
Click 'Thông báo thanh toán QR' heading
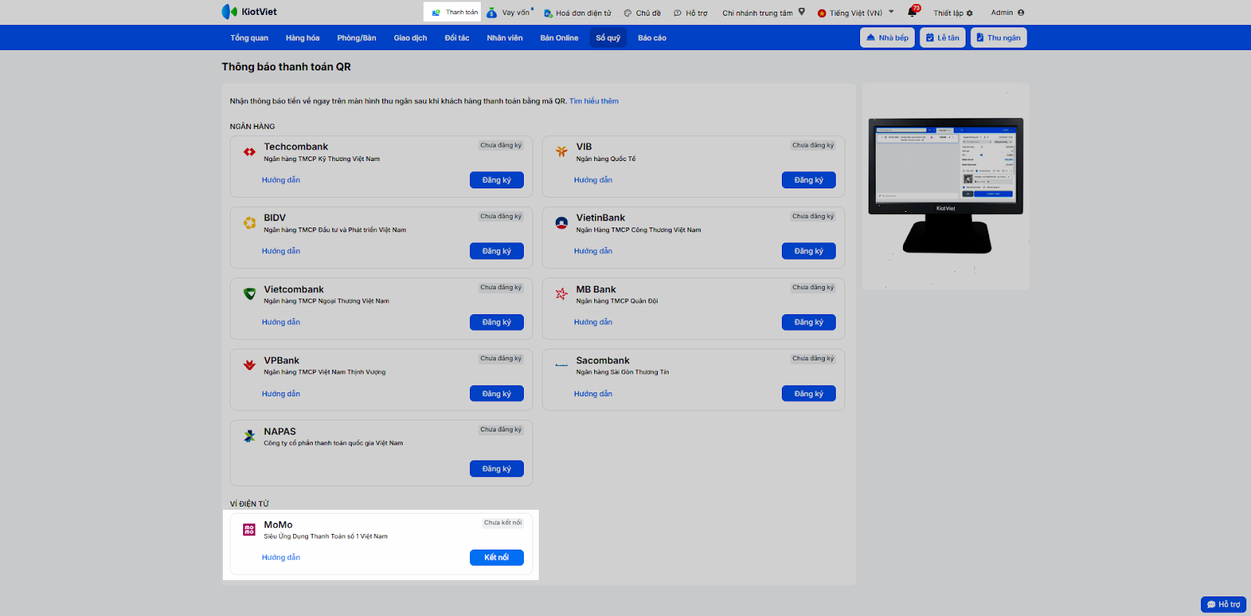click(286, 66)
